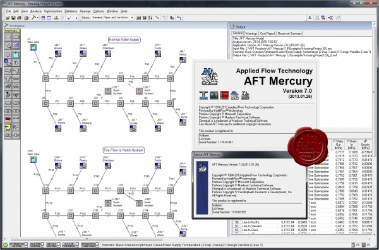Click the J90 South Hydrant junction in upper model
The image size is (379, 250).
[108, 91]
